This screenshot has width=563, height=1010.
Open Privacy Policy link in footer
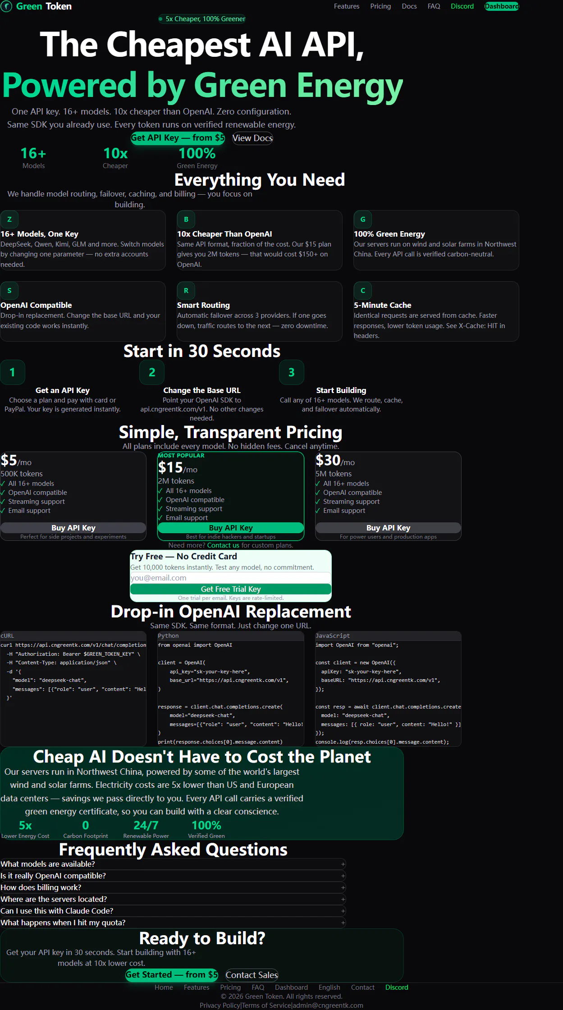click(220, 1005)
